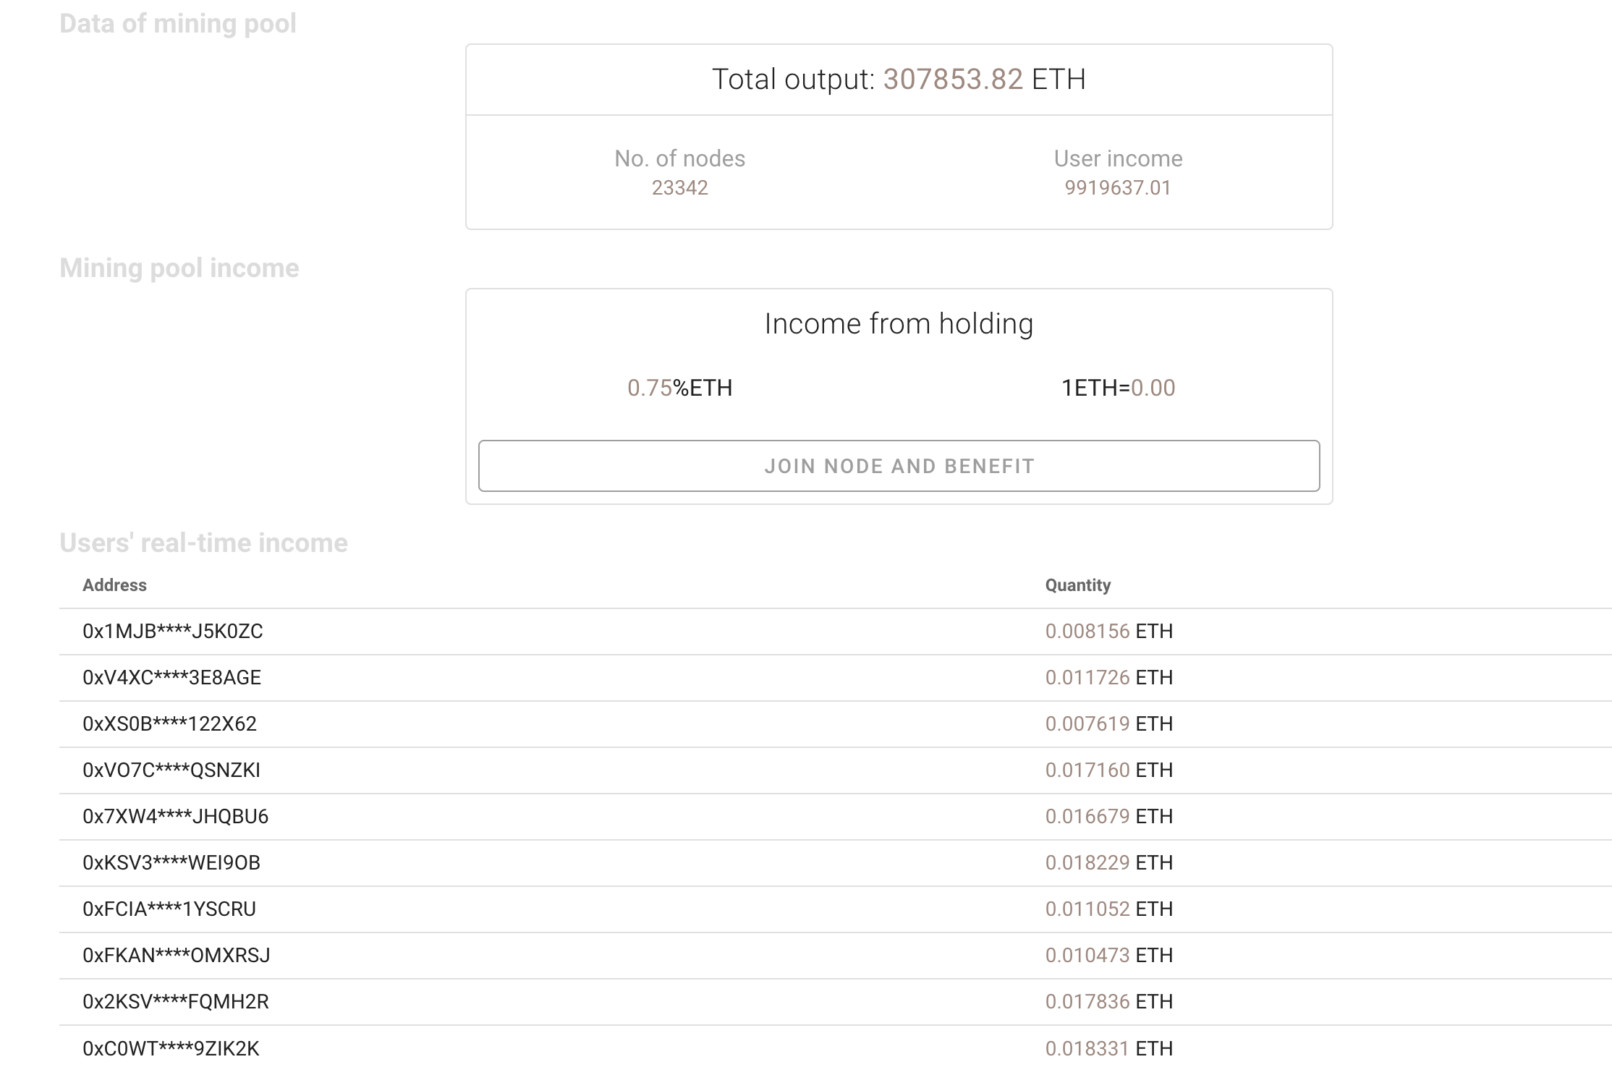Click the No. of nodes value 23342
Image resolution: width=1612 pixels, height=1075 pixels.
(x=679, y=187)
